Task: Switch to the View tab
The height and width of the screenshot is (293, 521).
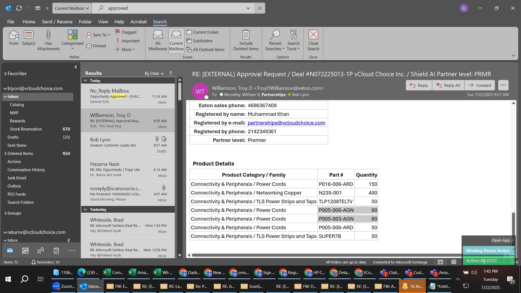Action: click(103, 22)
